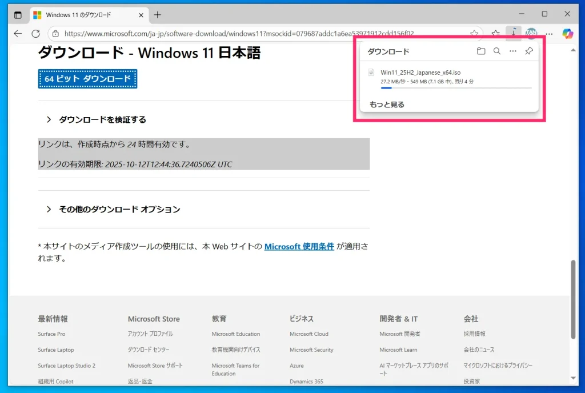This screenshot has height=393, width=585.
Task: Open the downloads folder from the panel
Action: pos(481,51)
